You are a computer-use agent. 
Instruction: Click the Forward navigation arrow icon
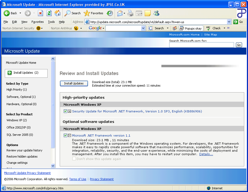point(28,13)
